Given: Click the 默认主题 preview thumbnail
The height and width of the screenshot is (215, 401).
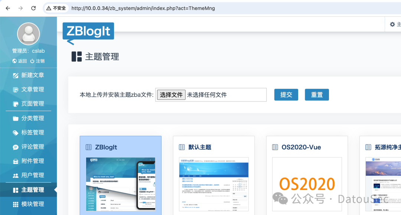Looking at the screenshot, I should (x=214, y=184).
